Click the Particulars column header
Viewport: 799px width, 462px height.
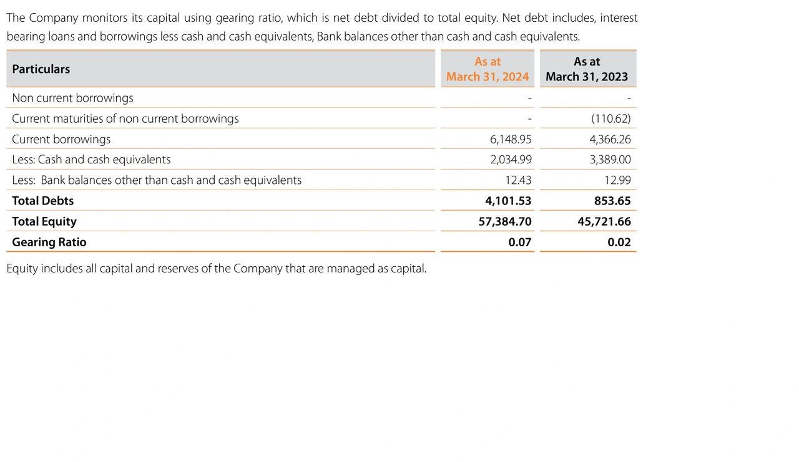41,69
